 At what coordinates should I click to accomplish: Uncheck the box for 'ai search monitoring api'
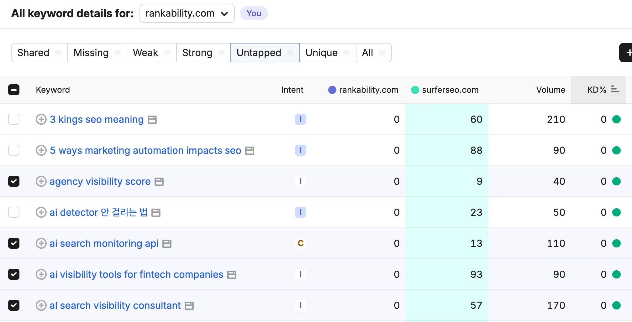tap(14, 243)
